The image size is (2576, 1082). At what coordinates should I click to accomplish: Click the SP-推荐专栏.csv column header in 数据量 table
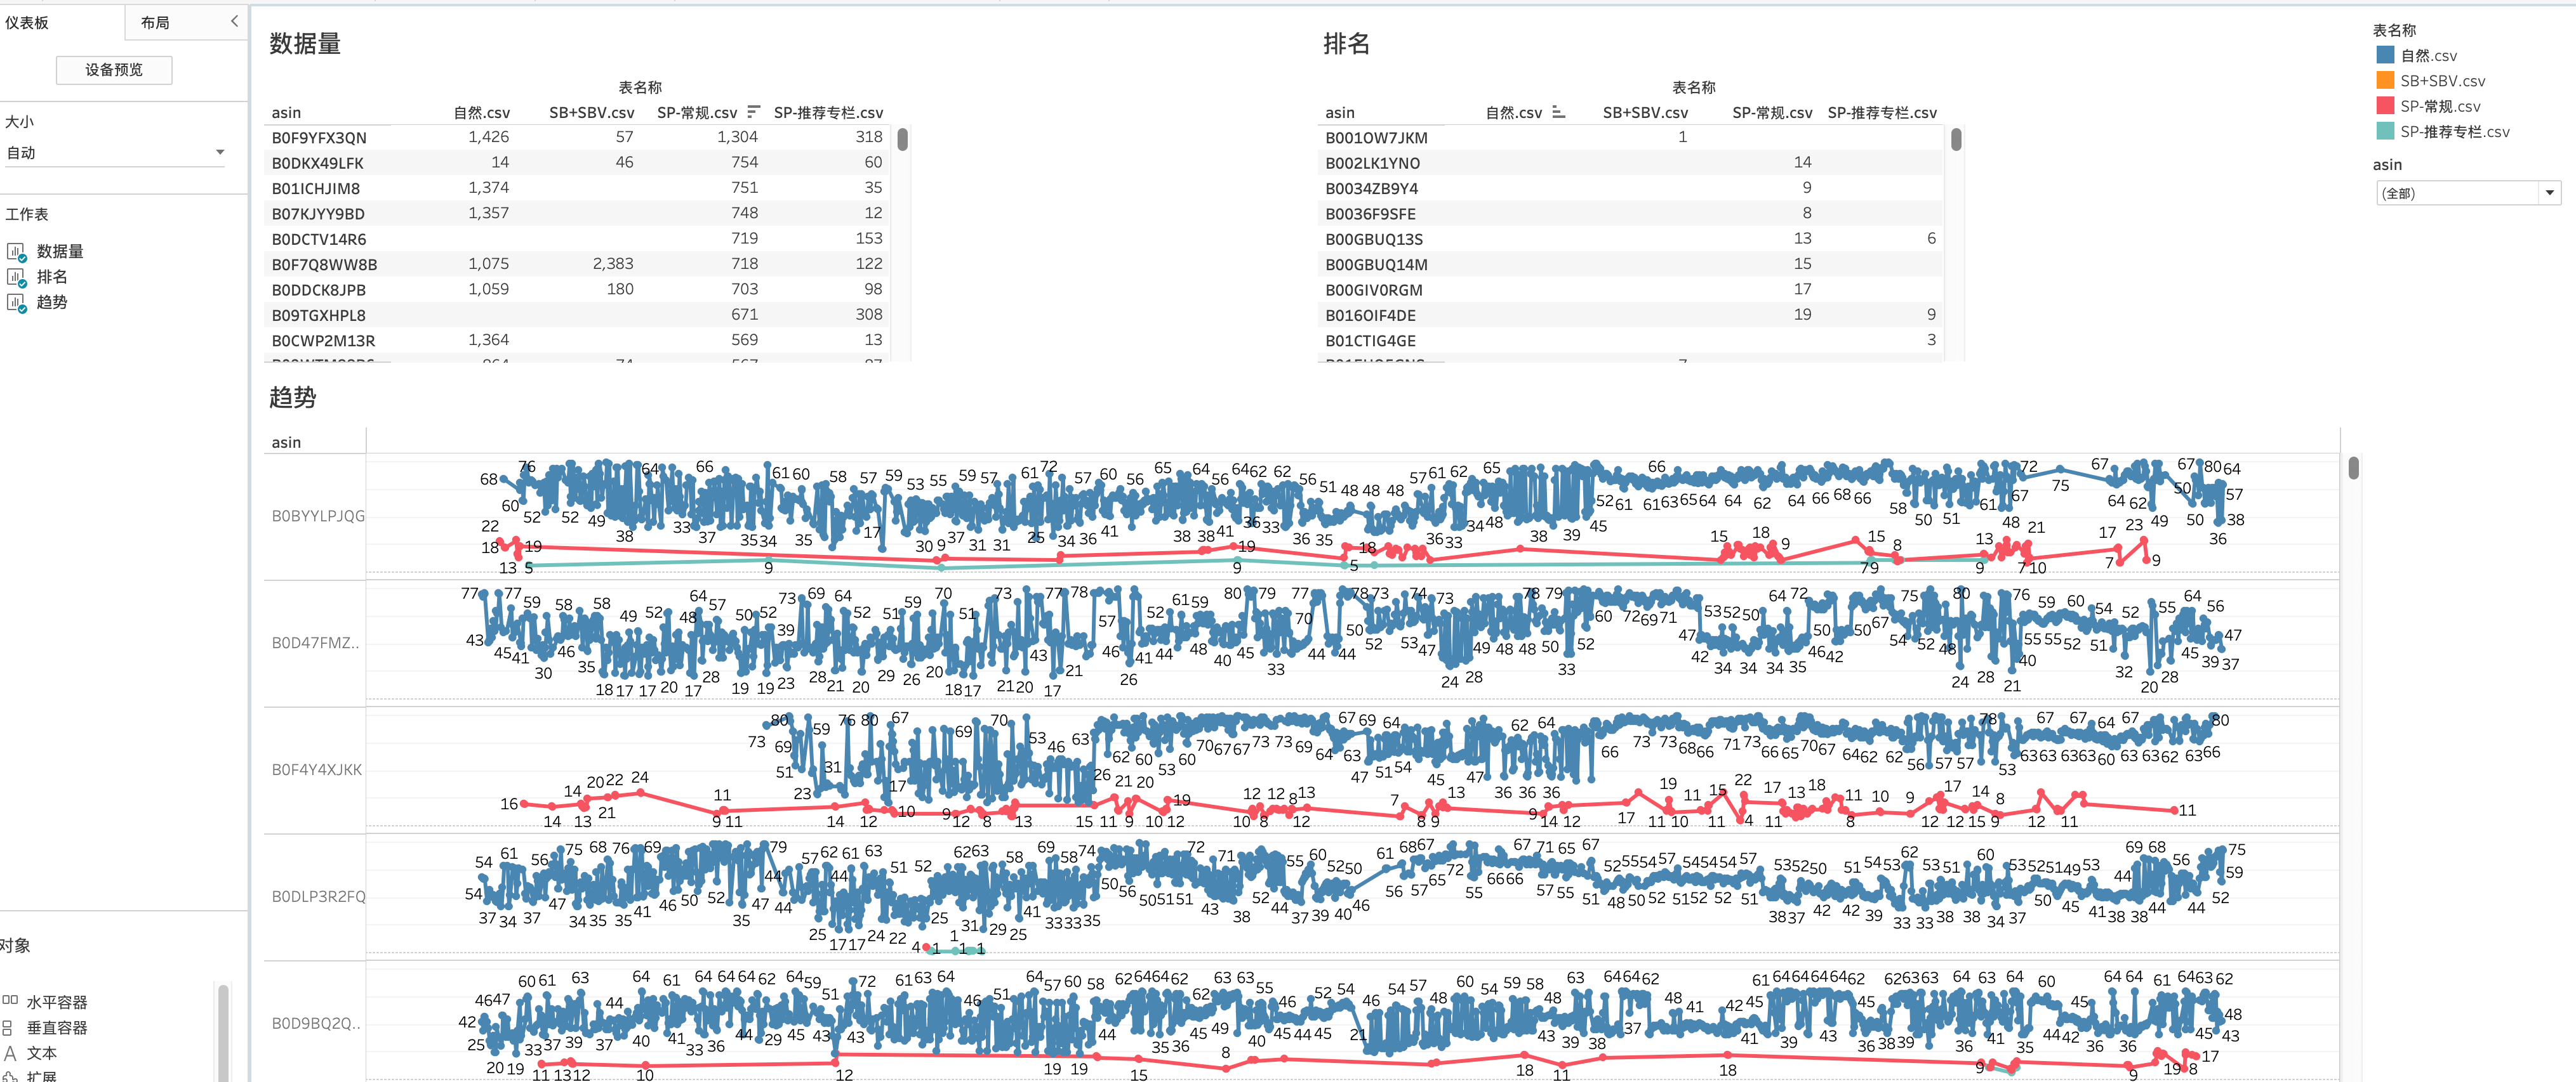tap(828, 113)
